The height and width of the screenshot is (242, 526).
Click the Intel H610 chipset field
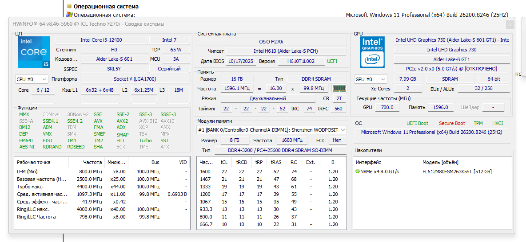point(286,51)
